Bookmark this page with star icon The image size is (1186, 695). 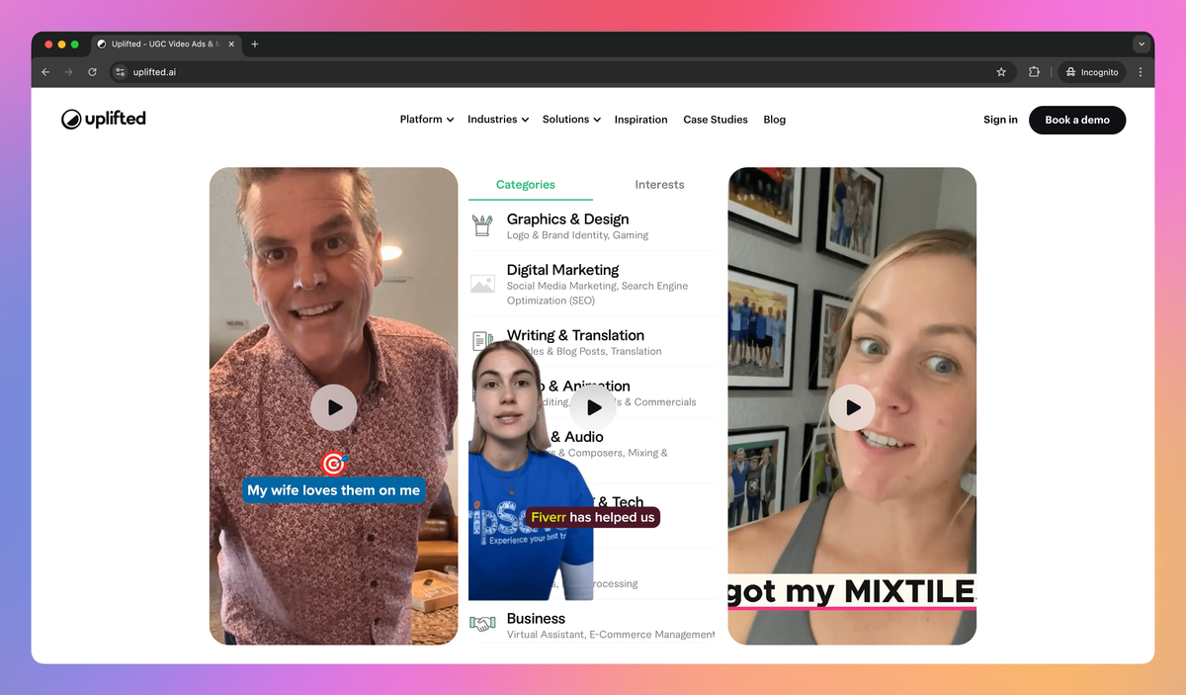1001,72
